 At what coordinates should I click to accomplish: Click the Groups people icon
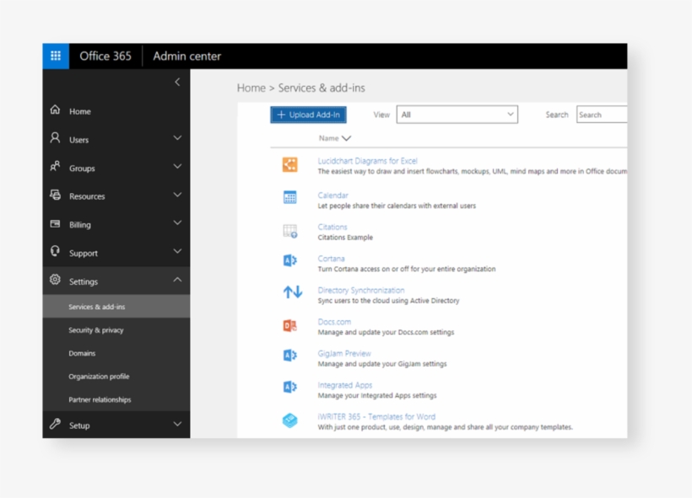[55, 167]
